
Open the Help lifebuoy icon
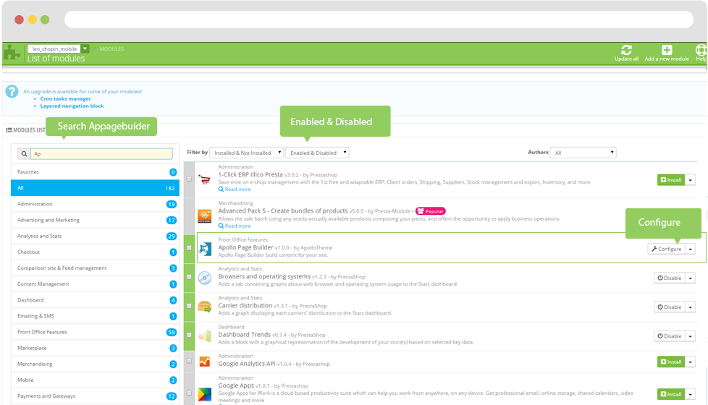(x=701, y=50)
